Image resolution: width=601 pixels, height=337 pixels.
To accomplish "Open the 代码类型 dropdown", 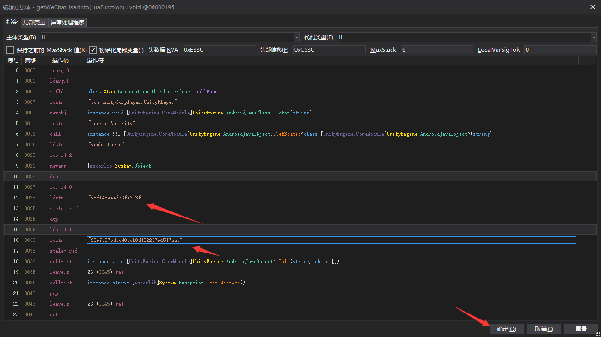I will click(593, 37).
